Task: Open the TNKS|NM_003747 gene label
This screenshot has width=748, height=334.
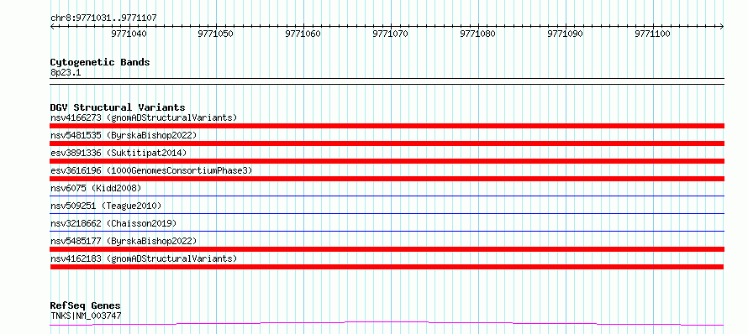Action: click(x=86, y=316)
